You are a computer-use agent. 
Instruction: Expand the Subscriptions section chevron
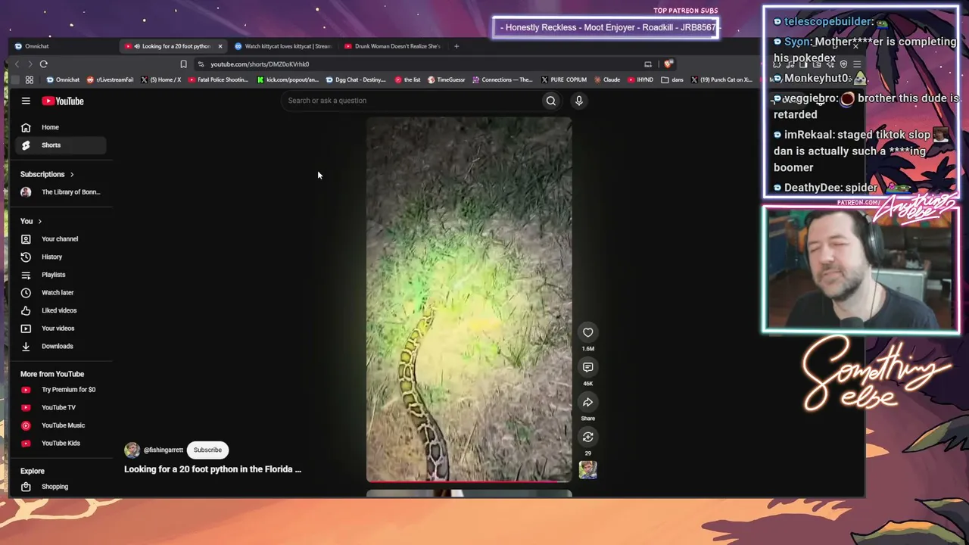point(72,175)
